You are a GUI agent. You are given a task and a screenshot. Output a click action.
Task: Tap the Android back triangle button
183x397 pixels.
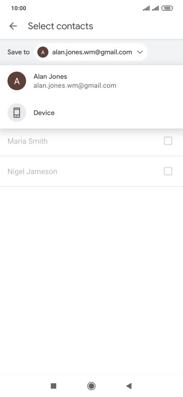pyautogui.click(x=129, y=386)
